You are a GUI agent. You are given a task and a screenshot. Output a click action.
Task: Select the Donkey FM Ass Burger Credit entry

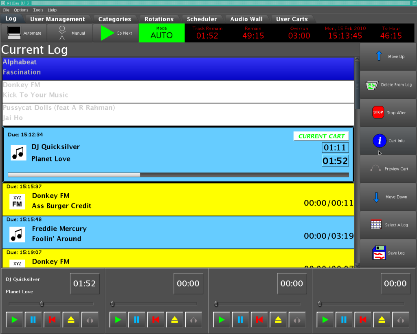pyautogui.click(x=178, y=199)
